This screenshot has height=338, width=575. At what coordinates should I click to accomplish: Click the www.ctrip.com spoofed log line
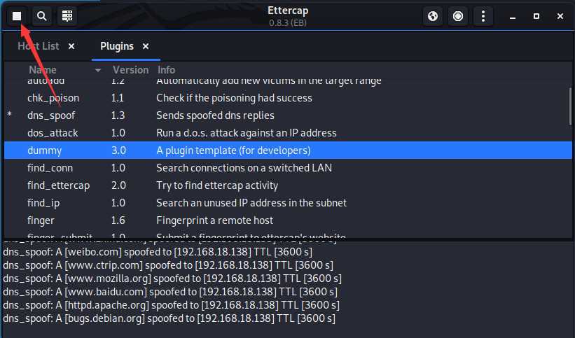click(168, 265)
